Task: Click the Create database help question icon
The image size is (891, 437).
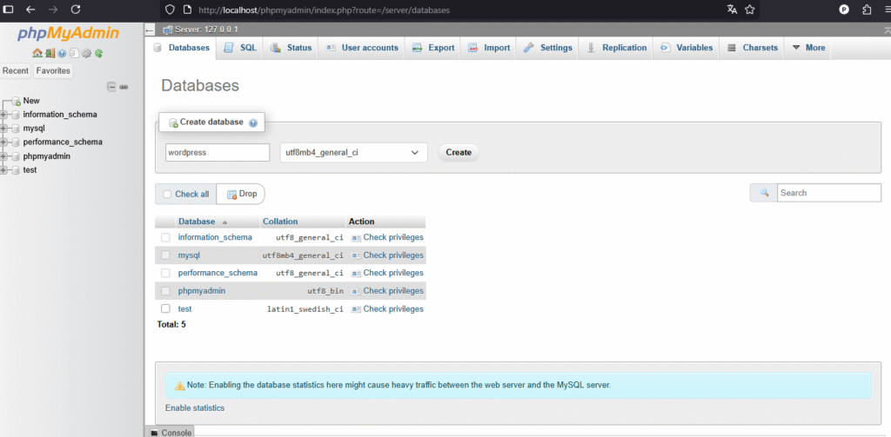Action: pos(253,122)
